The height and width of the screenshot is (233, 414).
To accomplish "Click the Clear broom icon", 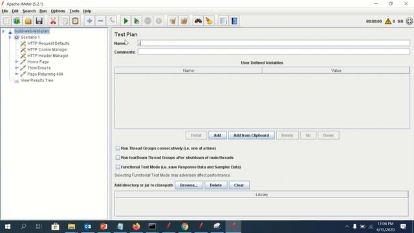I will point(173,21).
